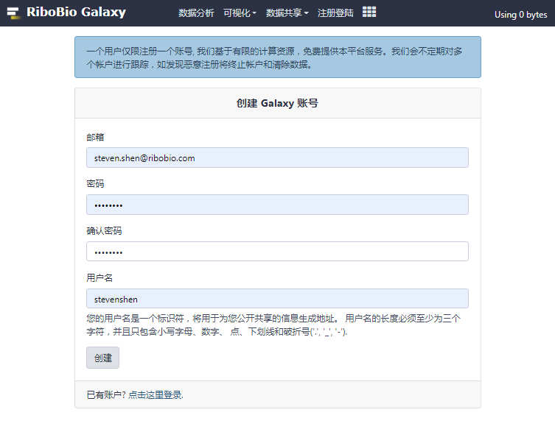Focus the 用户名 username field

click(277, 299)
